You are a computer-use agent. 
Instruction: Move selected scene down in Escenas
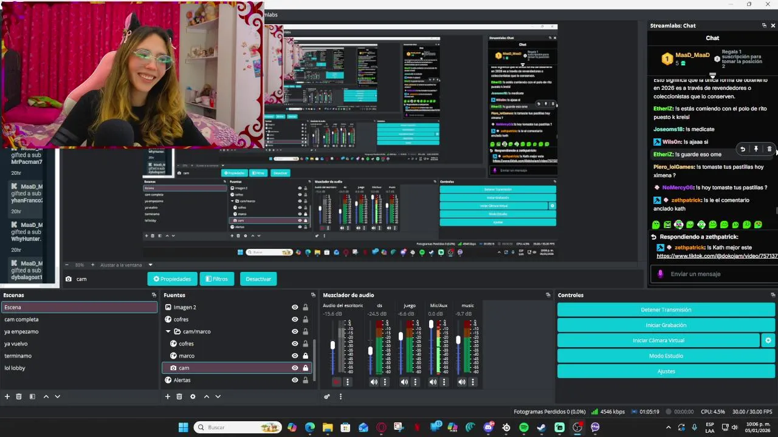[57, 396]
